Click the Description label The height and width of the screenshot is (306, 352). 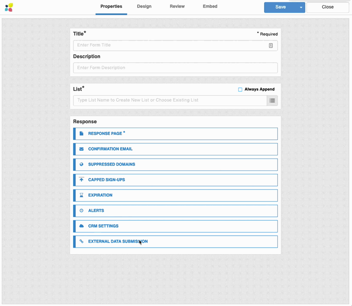tap(87, 56)
